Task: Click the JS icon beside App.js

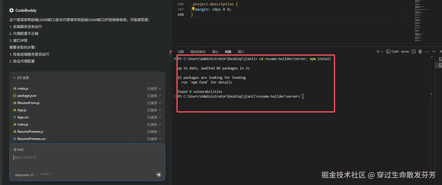Action: pyautogui.click(x=15, y=110)
